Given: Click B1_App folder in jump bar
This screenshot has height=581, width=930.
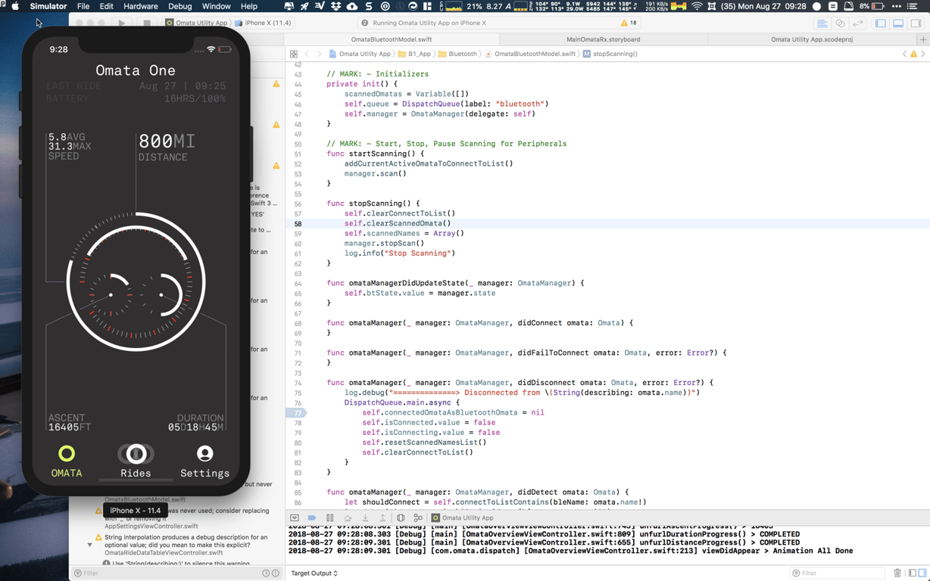Looking at the screenshot, I should (x=414, y=54).
